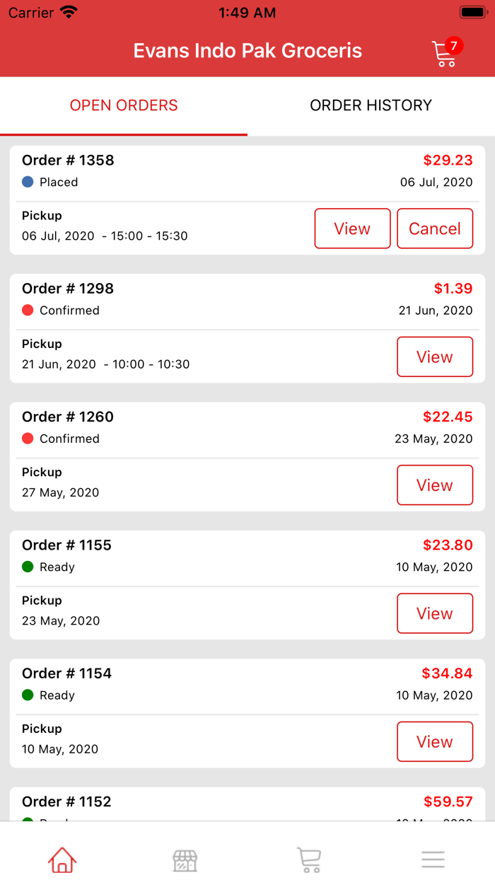495x880 pixels.
Task: Open the hamburger menu icon
Action: [x=433, y=859]
